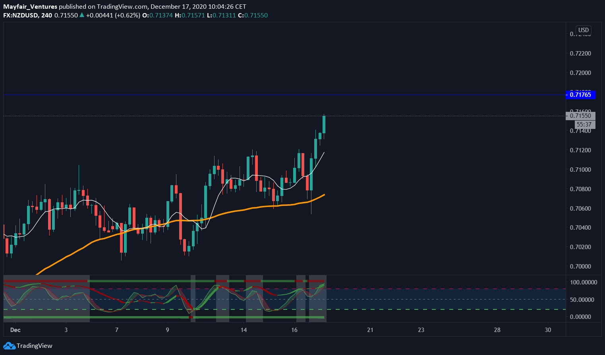This screenshot has width=605, height=355.
Task: Click the date axis label 28
Action: [x=497, y=330]
